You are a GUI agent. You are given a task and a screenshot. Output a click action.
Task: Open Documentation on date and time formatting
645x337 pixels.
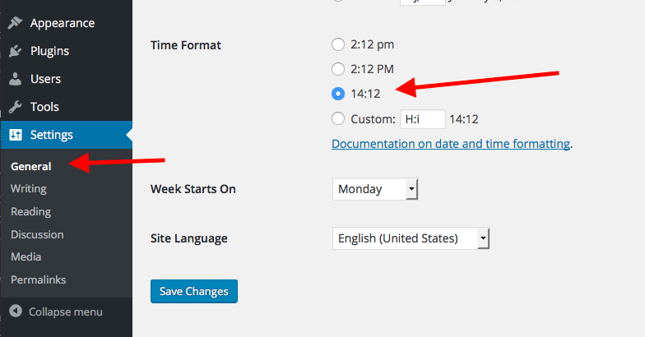pyautogui.click(x=450, y=143)
